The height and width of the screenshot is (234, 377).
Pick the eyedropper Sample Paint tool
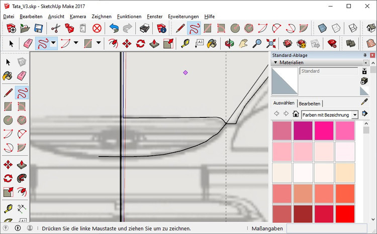[x=364, y=102]
